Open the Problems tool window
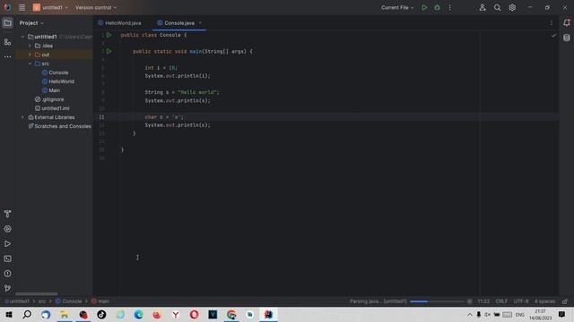Viewport: 574px width, 322px height. 7,274
